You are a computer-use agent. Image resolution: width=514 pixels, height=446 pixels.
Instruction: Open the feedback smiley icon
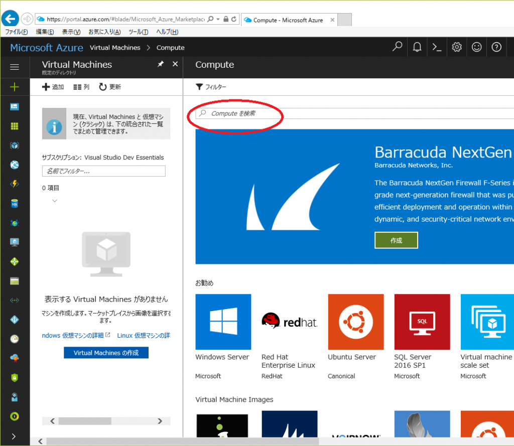pyautogui.click(x=477, y=47)
